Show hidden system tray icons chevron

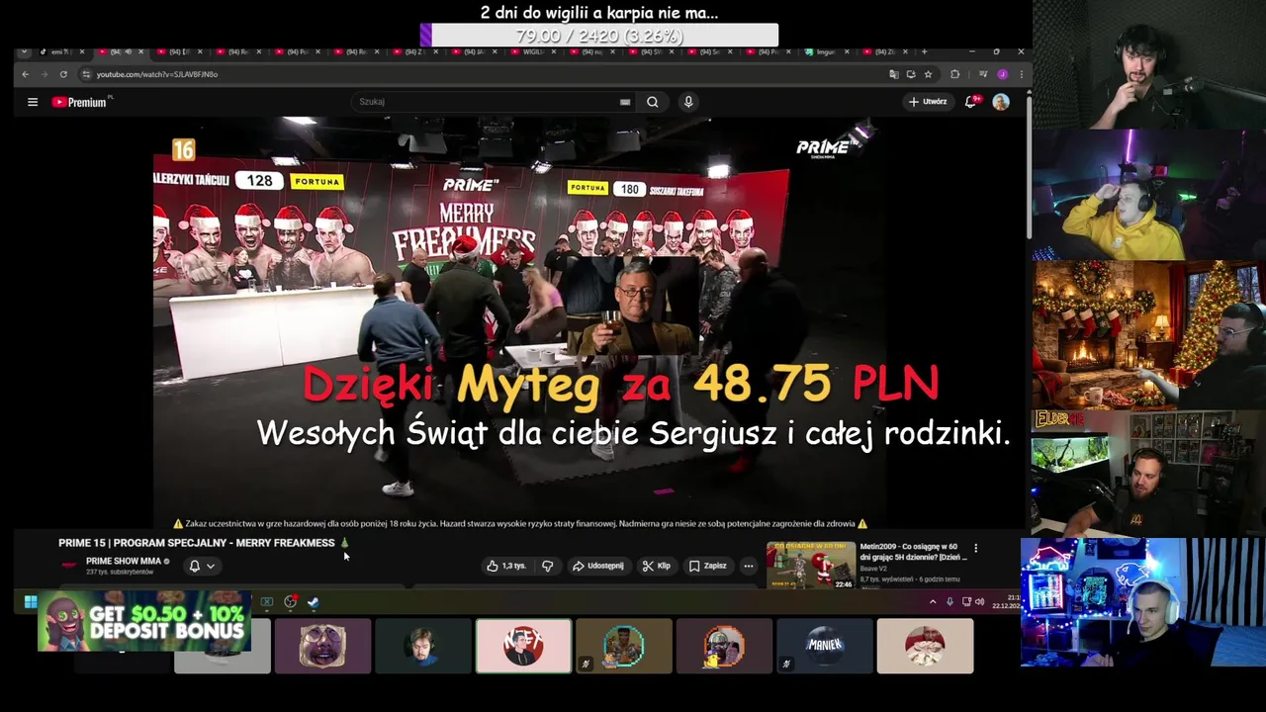933,601
